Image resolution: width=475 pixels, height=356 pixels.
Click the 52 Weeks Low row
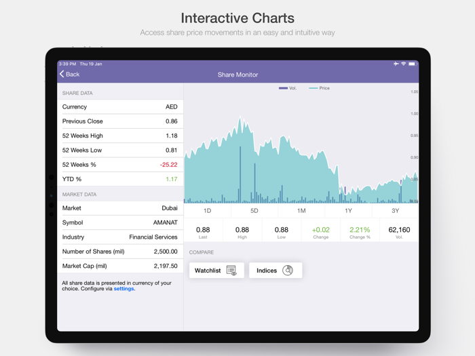[120, 150]
